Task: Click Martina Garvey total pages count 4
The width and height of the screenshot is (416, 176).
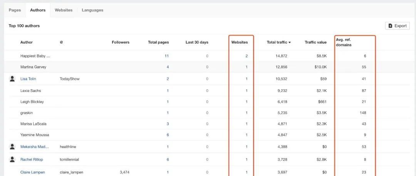Action: click(168, 67)
